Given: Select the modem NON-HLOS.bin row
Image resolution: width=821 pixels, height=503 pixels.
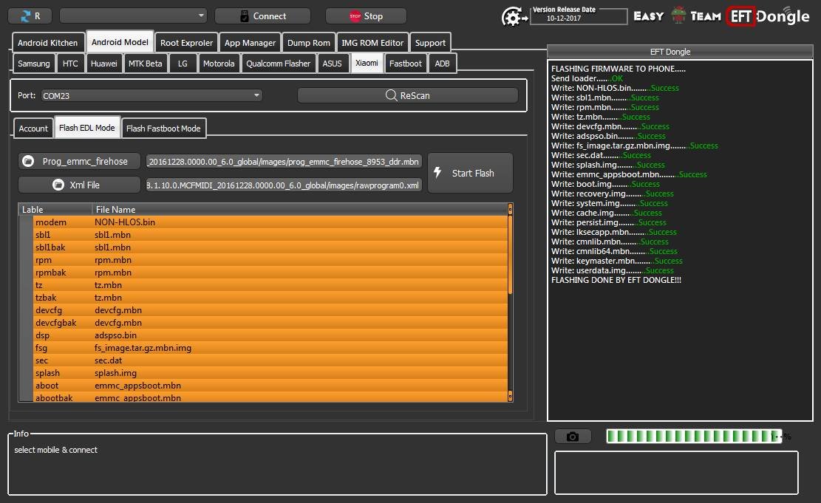Looking at the screenshot, I should (x=270, y=222).
